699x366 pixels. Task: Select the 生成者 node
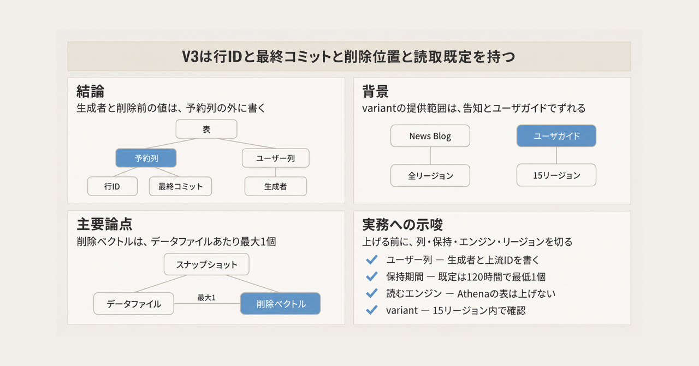276,186
